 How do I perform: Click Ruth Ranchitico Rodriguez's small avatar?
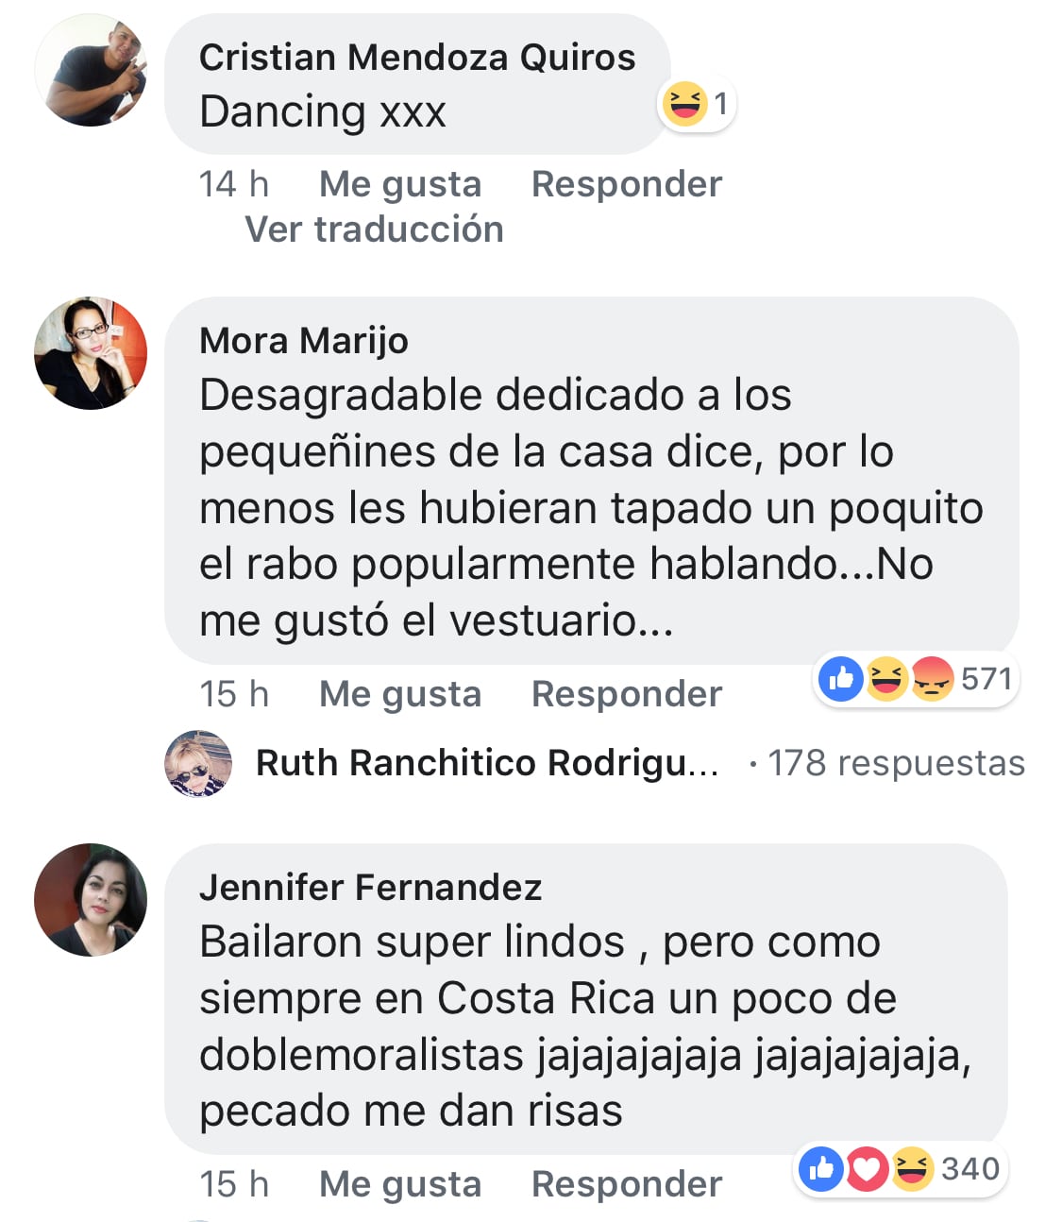click(x=198, y=763)
